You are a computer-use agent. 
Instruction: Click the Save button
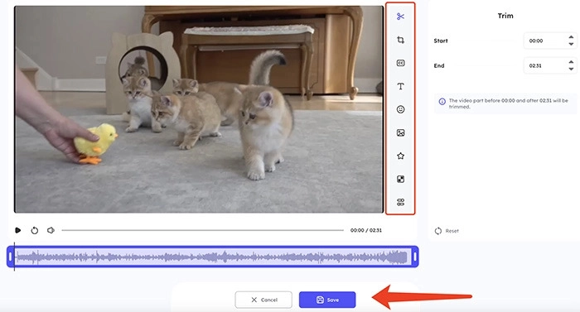point(327,300)
